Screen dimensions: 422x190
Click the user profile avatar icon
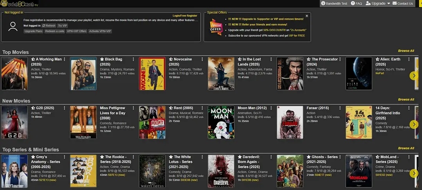click(13, 26)
